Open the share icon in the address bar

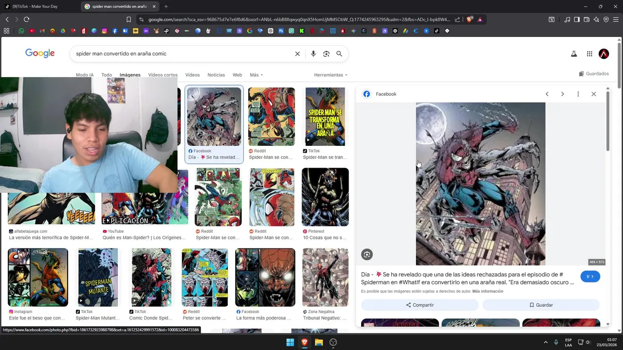click(458, 19)
